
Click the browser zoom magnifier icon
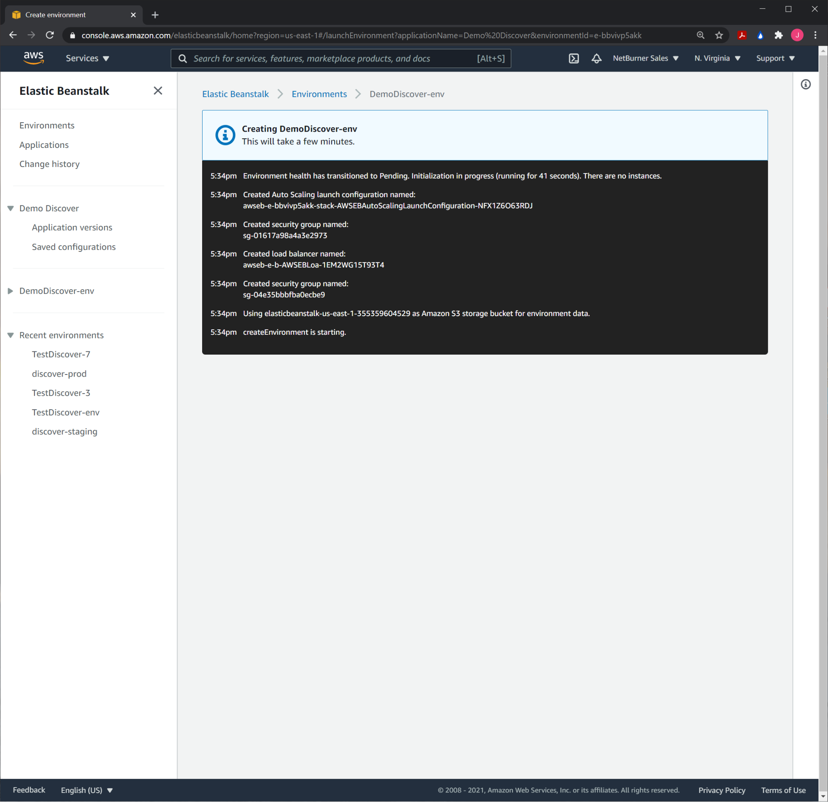700,36
